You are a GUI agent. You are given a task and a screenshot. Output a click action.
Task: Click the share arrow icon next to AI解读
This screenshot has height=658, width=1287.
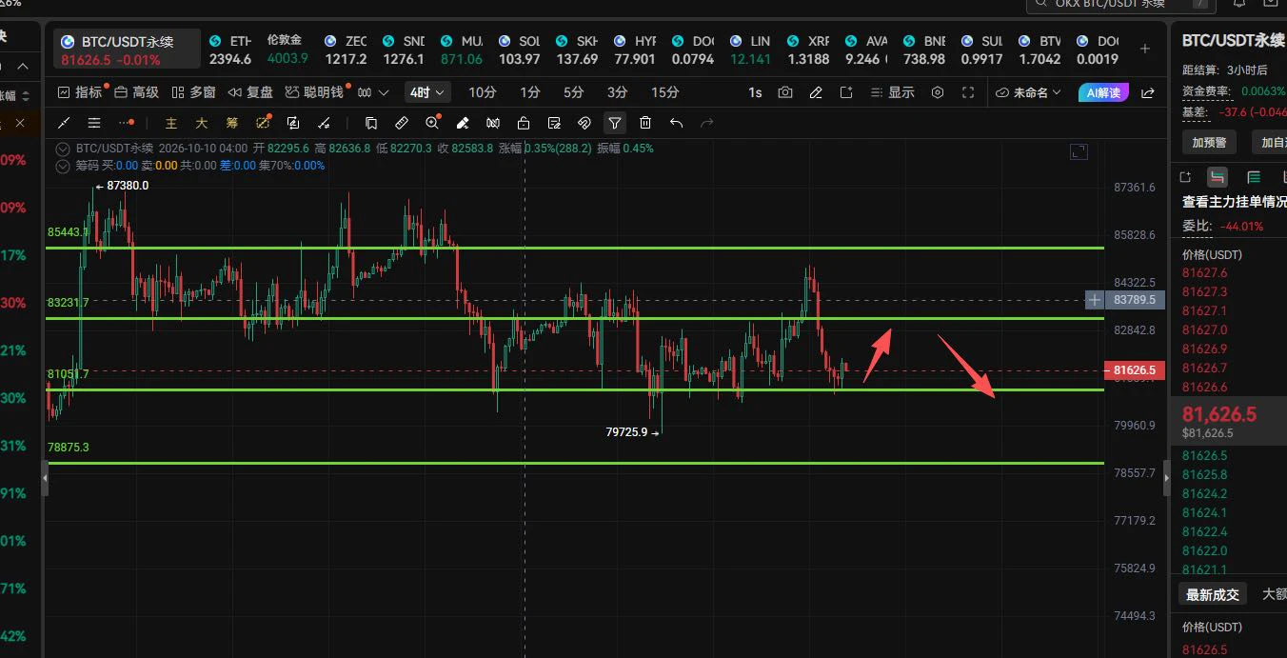tap(1147, 92)
